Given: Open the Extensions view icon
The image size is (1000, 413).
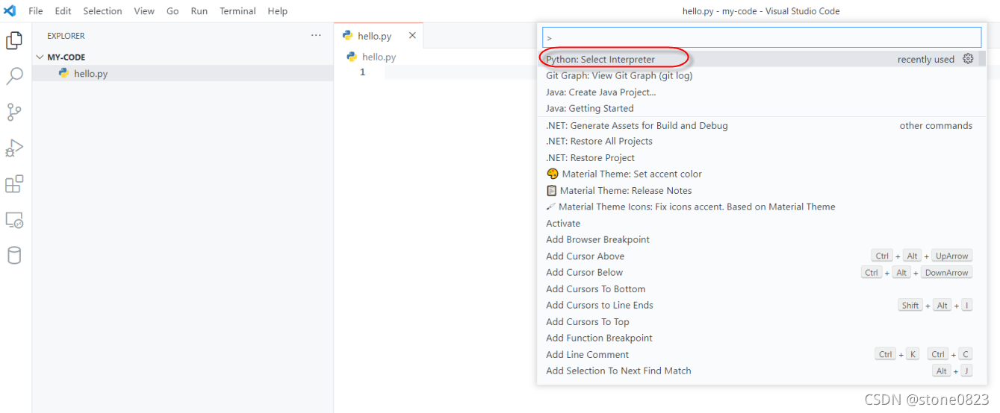Looking at the screenshot, I should pyautogui.click(x=14, y=183).
